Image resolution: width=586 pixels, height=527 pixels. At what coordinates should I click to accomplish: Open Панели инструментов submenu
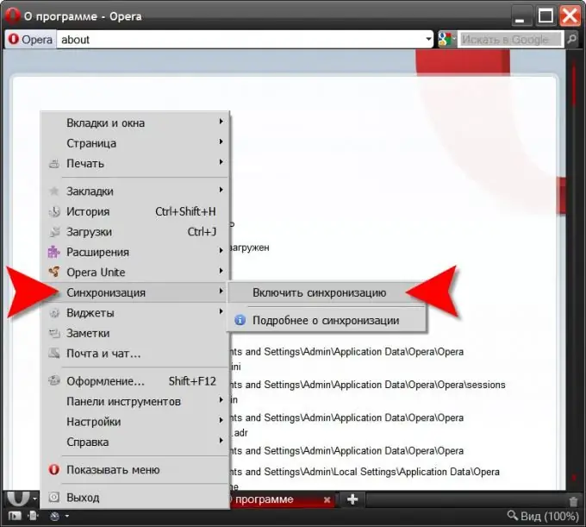click(135, 401)
